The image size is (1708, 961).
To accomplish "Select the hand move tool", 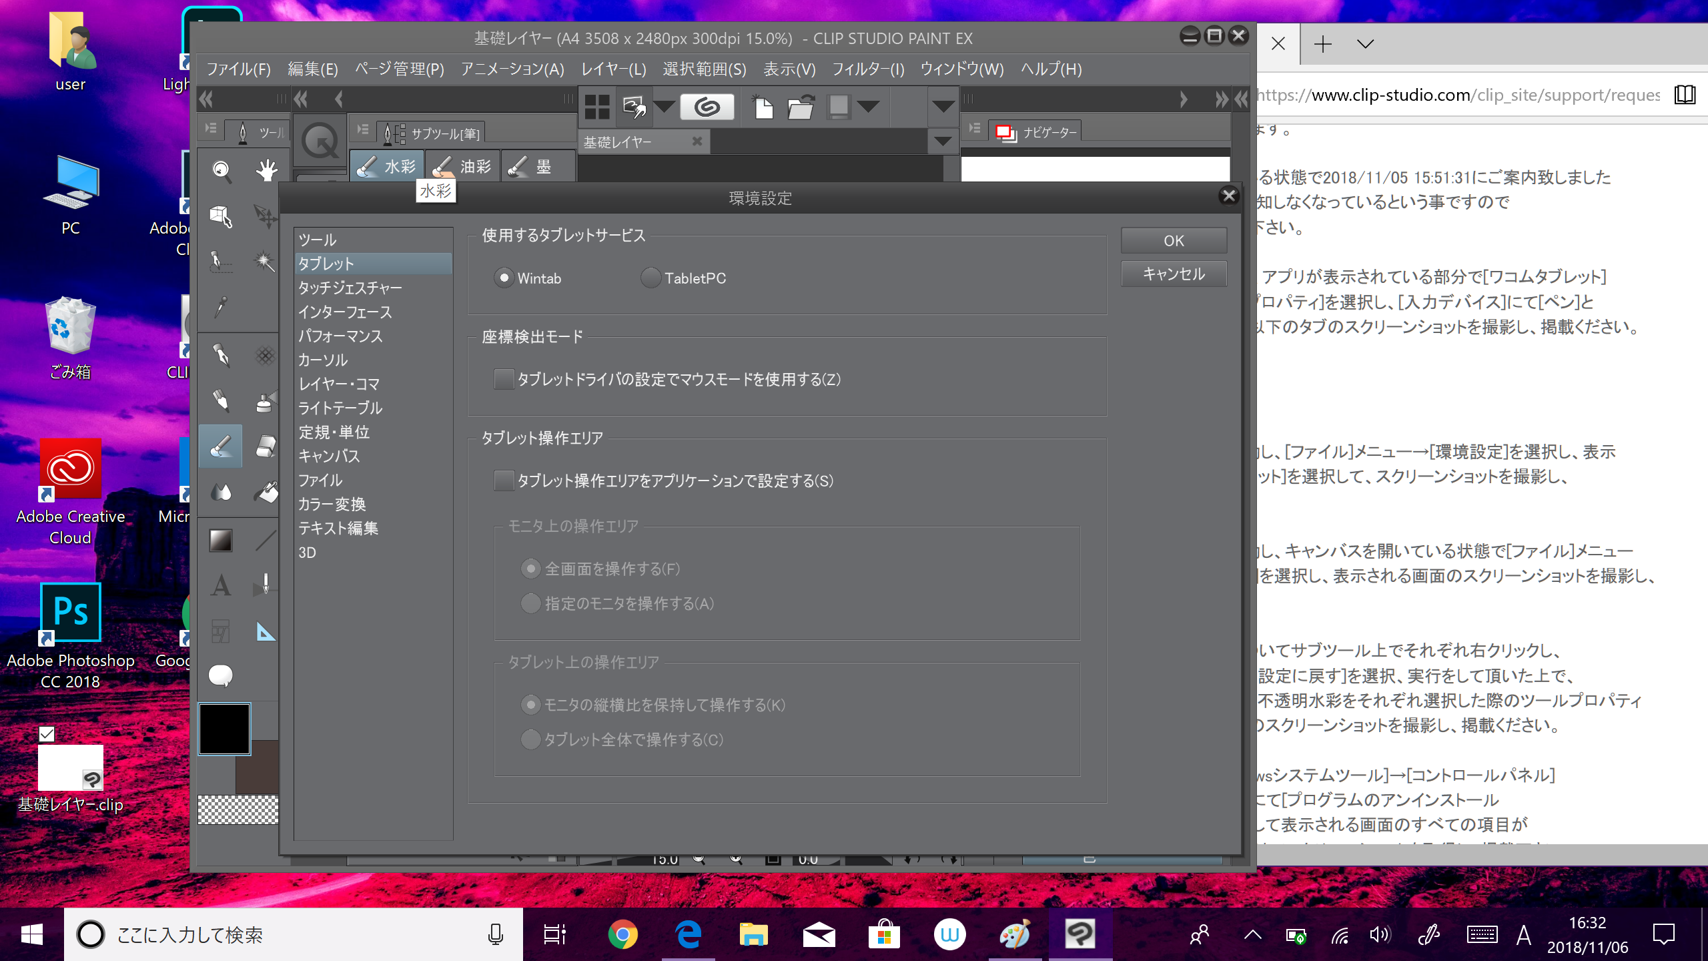I will [x=266, y=170].
